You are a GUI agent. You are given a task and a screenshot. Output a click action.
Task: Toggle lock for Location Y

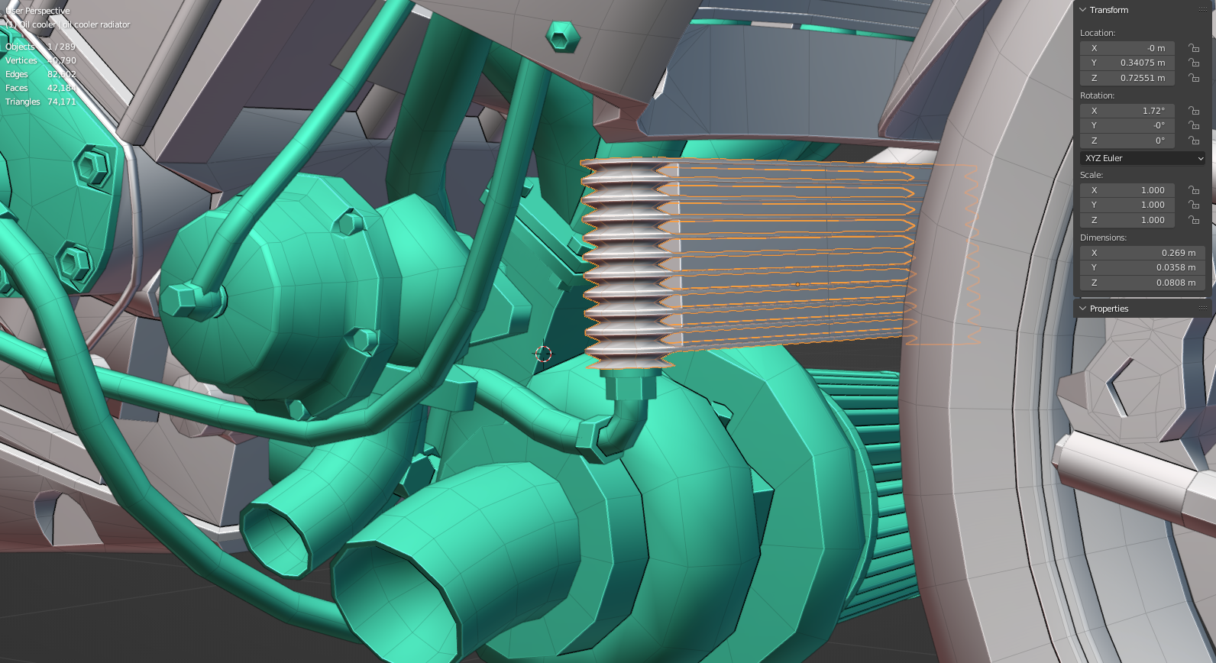click(1194, 63)
